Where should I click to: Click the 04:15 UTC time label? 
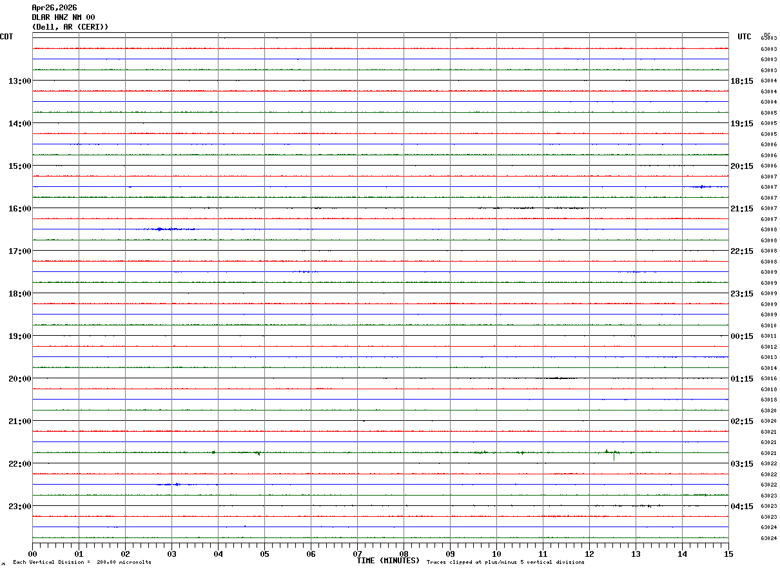coord(742,507)
